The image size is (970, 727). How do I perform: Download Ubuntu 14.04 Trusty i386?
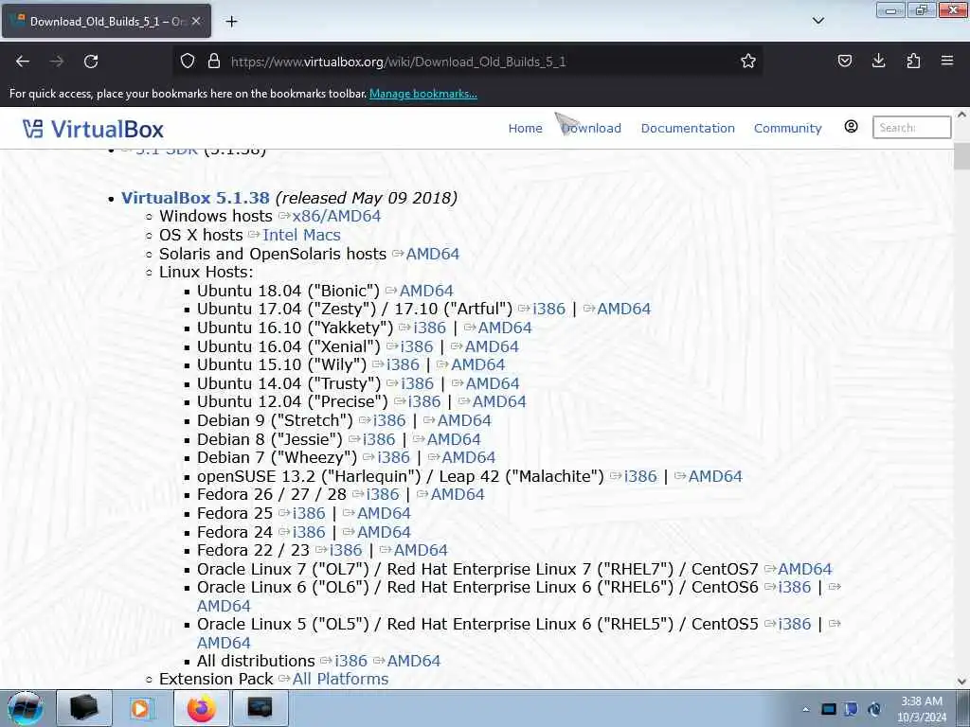click(x=417, y=384)
